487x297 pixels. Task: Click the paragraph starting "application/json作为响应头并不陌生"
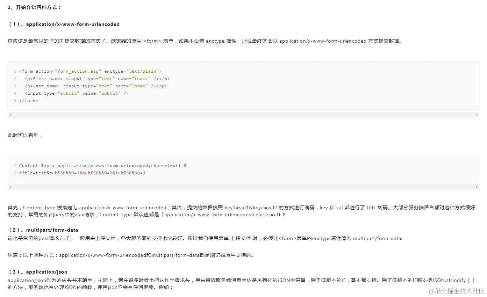242,284
